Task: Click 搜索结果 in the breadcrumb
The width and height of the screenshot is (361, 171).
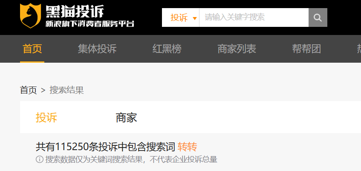Action: [66, 90]
